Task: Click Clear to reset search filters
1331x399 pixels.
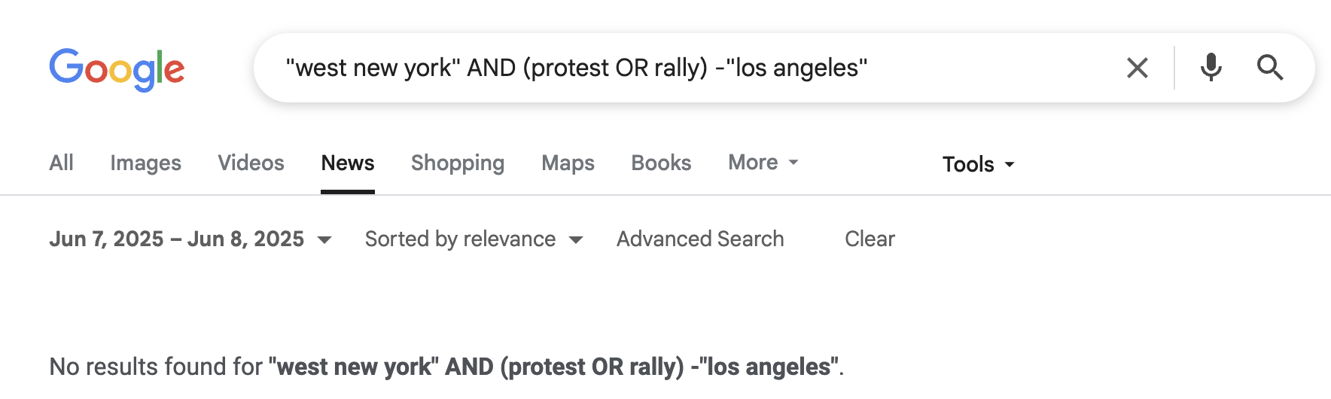Action: 870,239
